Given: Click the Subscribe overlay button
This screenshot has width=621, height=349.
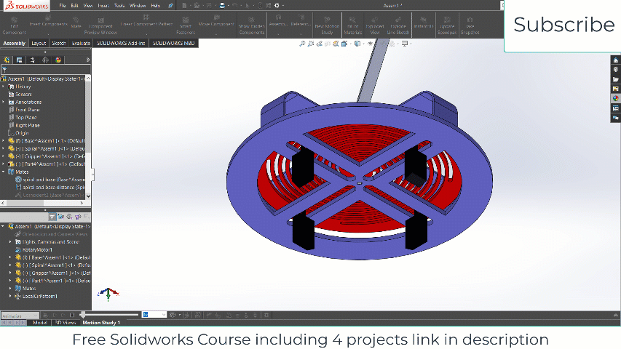Looking at the screenshot, I should [563, 25].
